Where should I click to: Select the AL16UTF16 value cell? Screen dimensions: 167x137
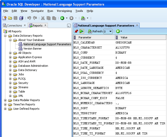141,93
